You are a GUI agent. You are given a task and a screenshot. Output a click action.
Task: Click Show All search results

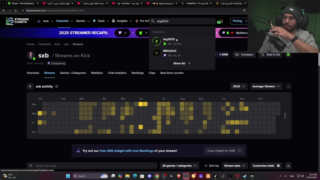pyautogui.click(x=182, y=63)
